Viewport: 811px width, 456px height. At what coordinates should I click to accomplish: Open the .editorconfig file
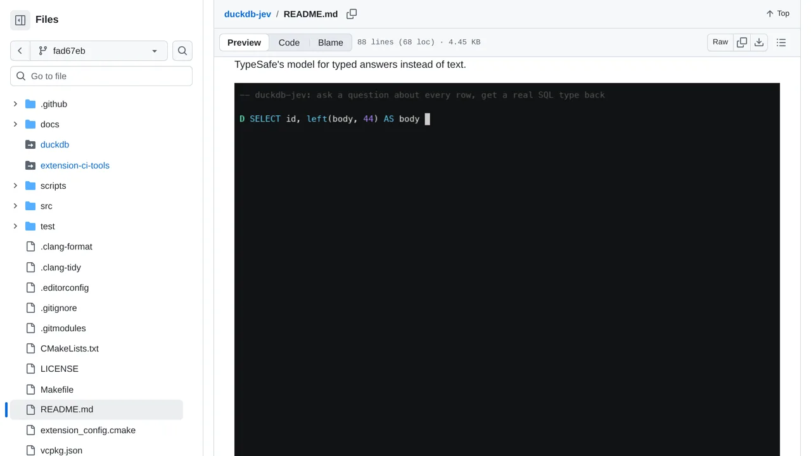65,288
